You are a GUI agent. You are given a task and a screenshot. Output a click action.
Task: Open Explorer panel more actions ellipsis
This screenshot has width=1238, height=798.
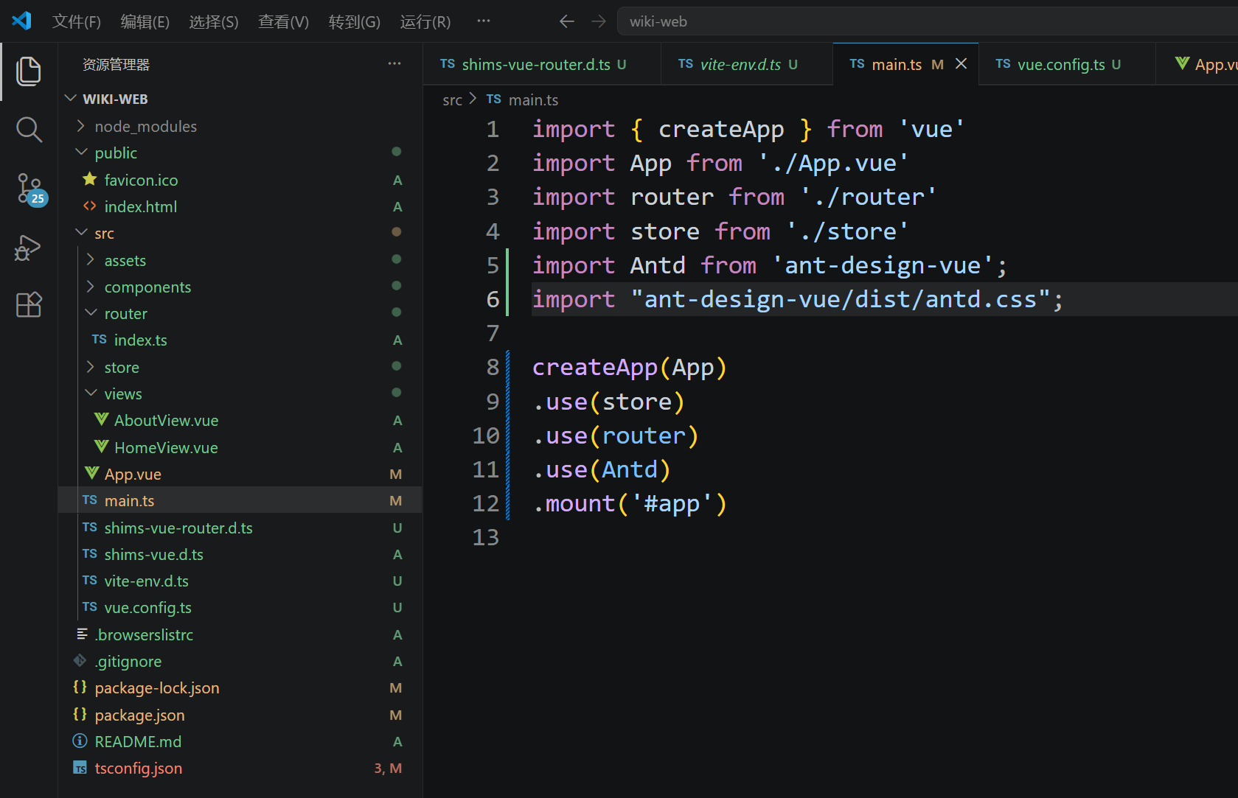click(x=394, y=64)
